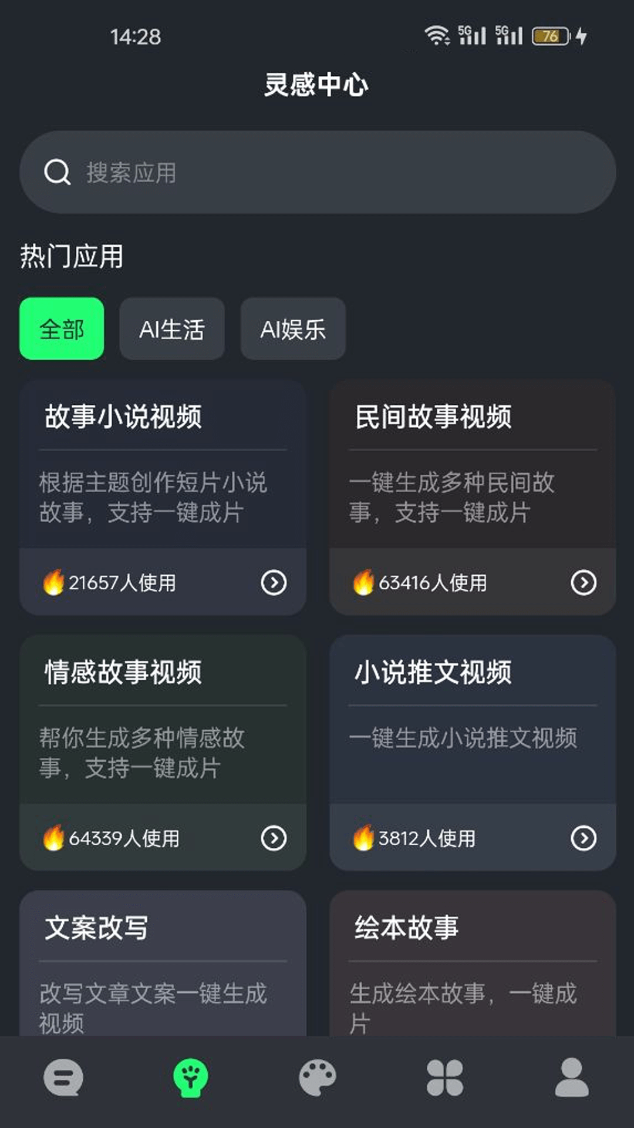Switch filter to AI娱乐
The height and width of the screenshot is (1128, 634).
point(293,329)
